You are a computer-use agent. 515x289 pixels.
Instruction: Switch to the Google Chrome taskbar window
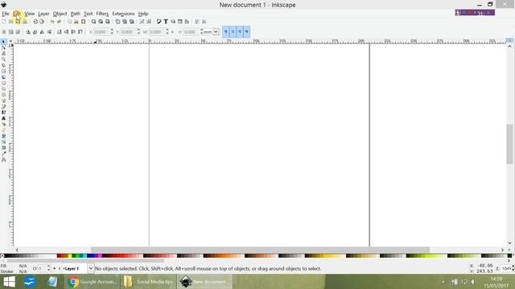[93, 282]
